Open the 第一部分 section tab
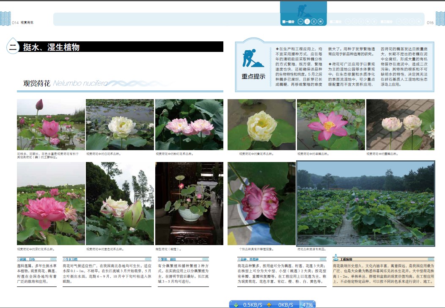This screenshot has width=445, height=308. coord(288,21)
